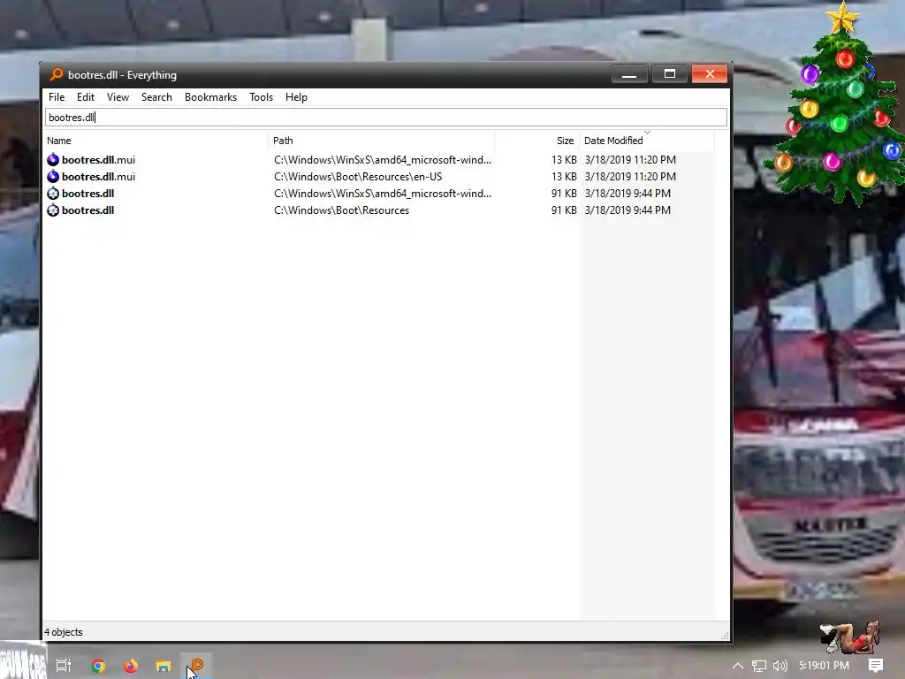
Task: Click the Christmas tree desktop gadget
Action: pyautogui.click(x=836, y=104)
